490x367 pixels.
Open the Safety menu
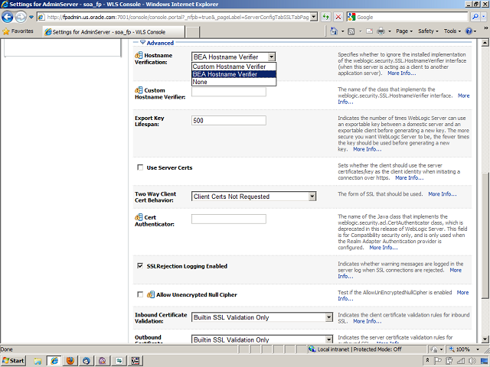(x=428, y=31)
